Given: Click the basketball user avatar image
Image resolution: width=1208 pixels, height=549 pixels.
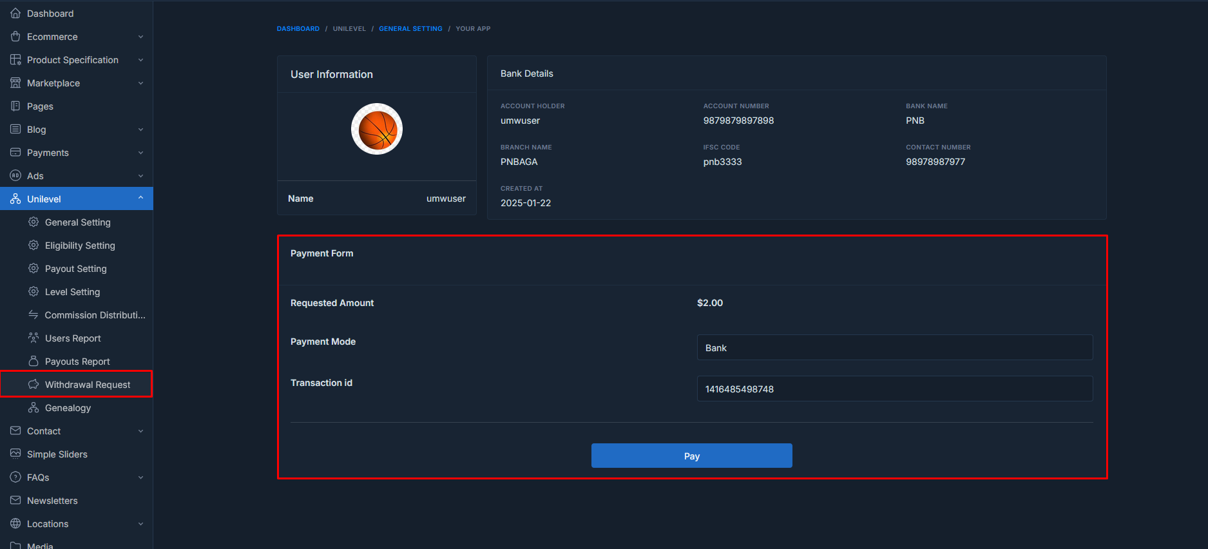Looking at the screenshot, I should [377, 130].
